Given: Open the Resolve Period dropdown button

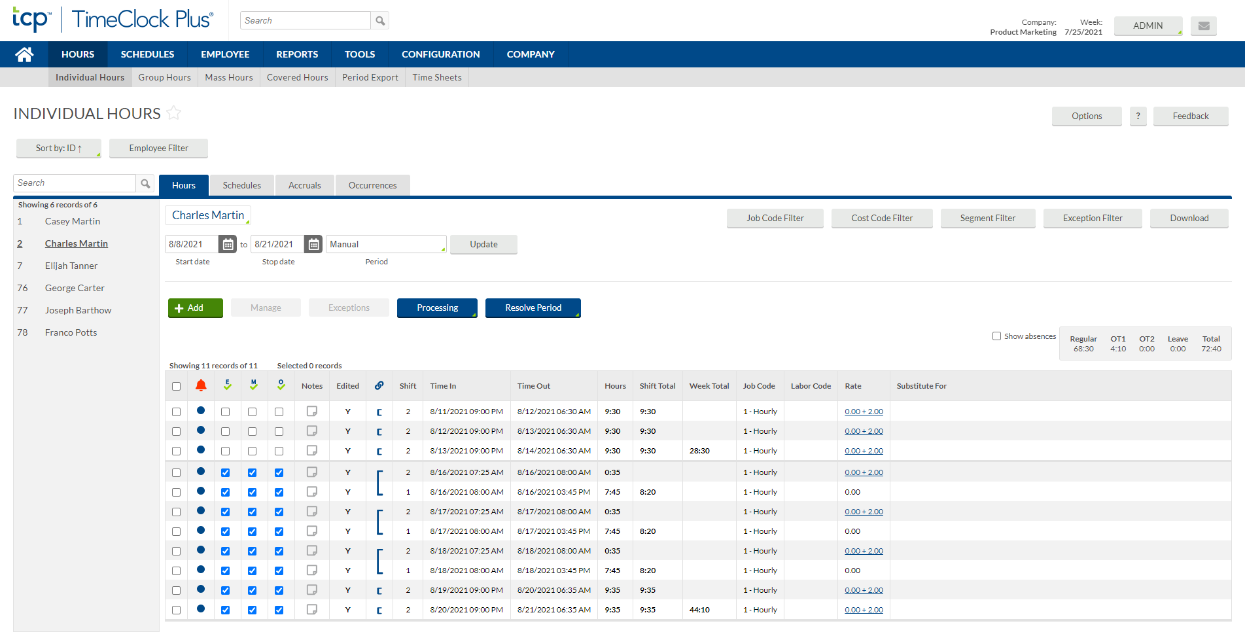Looking at the screenshot, I should coord(533,308).
